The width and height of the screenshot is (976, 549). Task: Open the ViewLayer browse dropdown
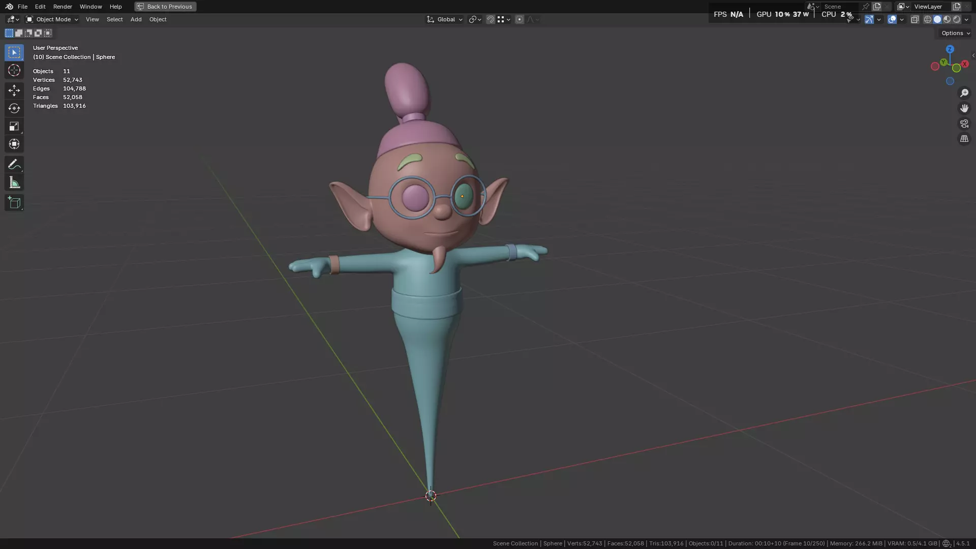coord(903,7)
